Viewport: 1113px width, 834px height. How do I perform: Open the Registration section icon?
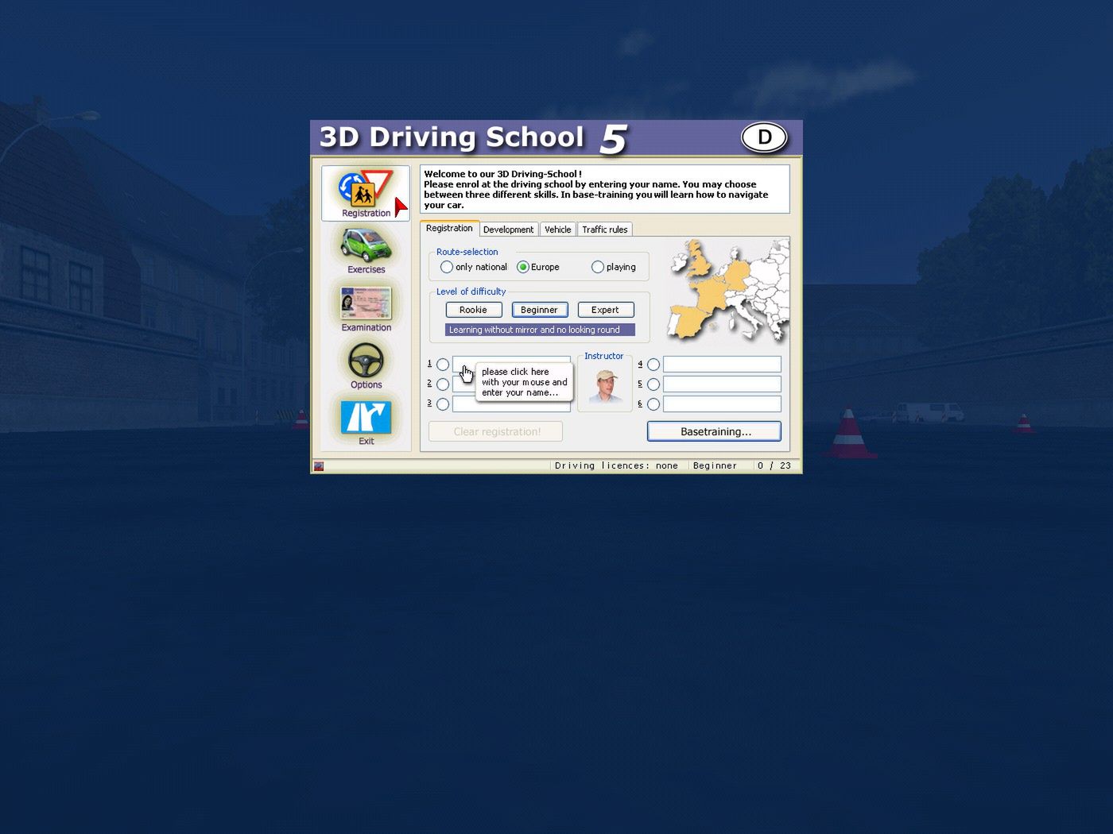[x=366, y=193]
